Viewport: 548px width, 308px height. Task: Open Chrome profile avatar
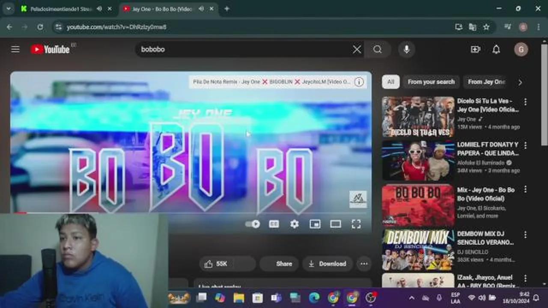(x=523, y=27)
